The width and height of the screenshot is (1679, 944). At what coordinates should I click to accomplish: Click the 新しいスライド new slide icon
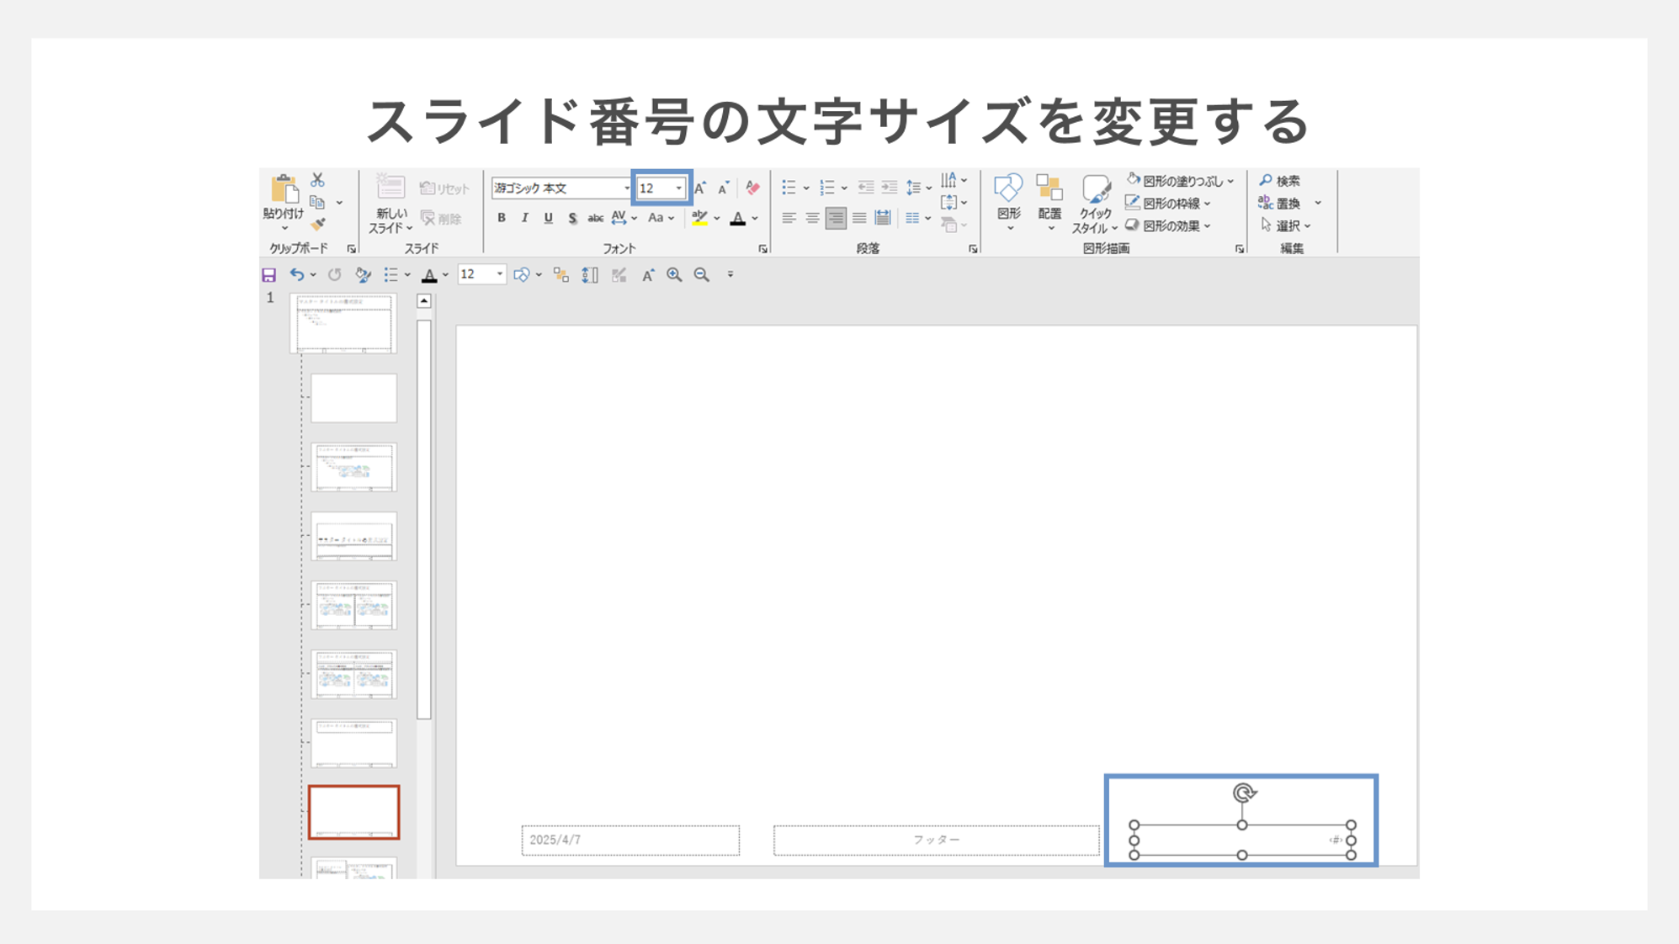[390, 187]
